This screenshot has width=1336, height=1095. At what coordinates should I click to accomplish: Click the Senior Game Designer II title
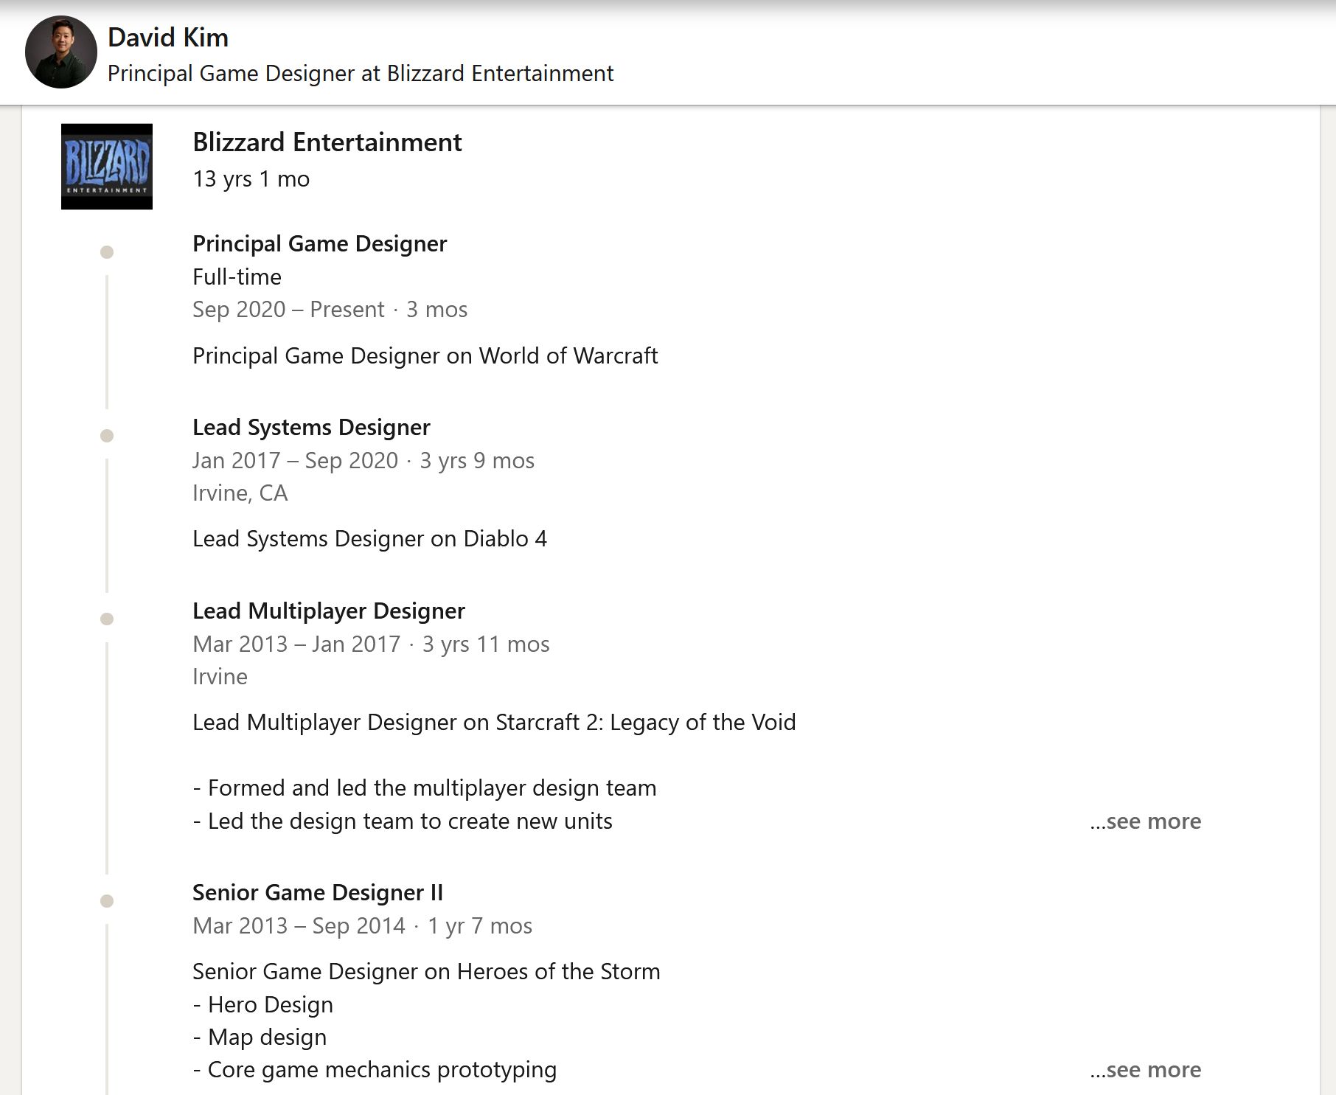pos(317,893)
